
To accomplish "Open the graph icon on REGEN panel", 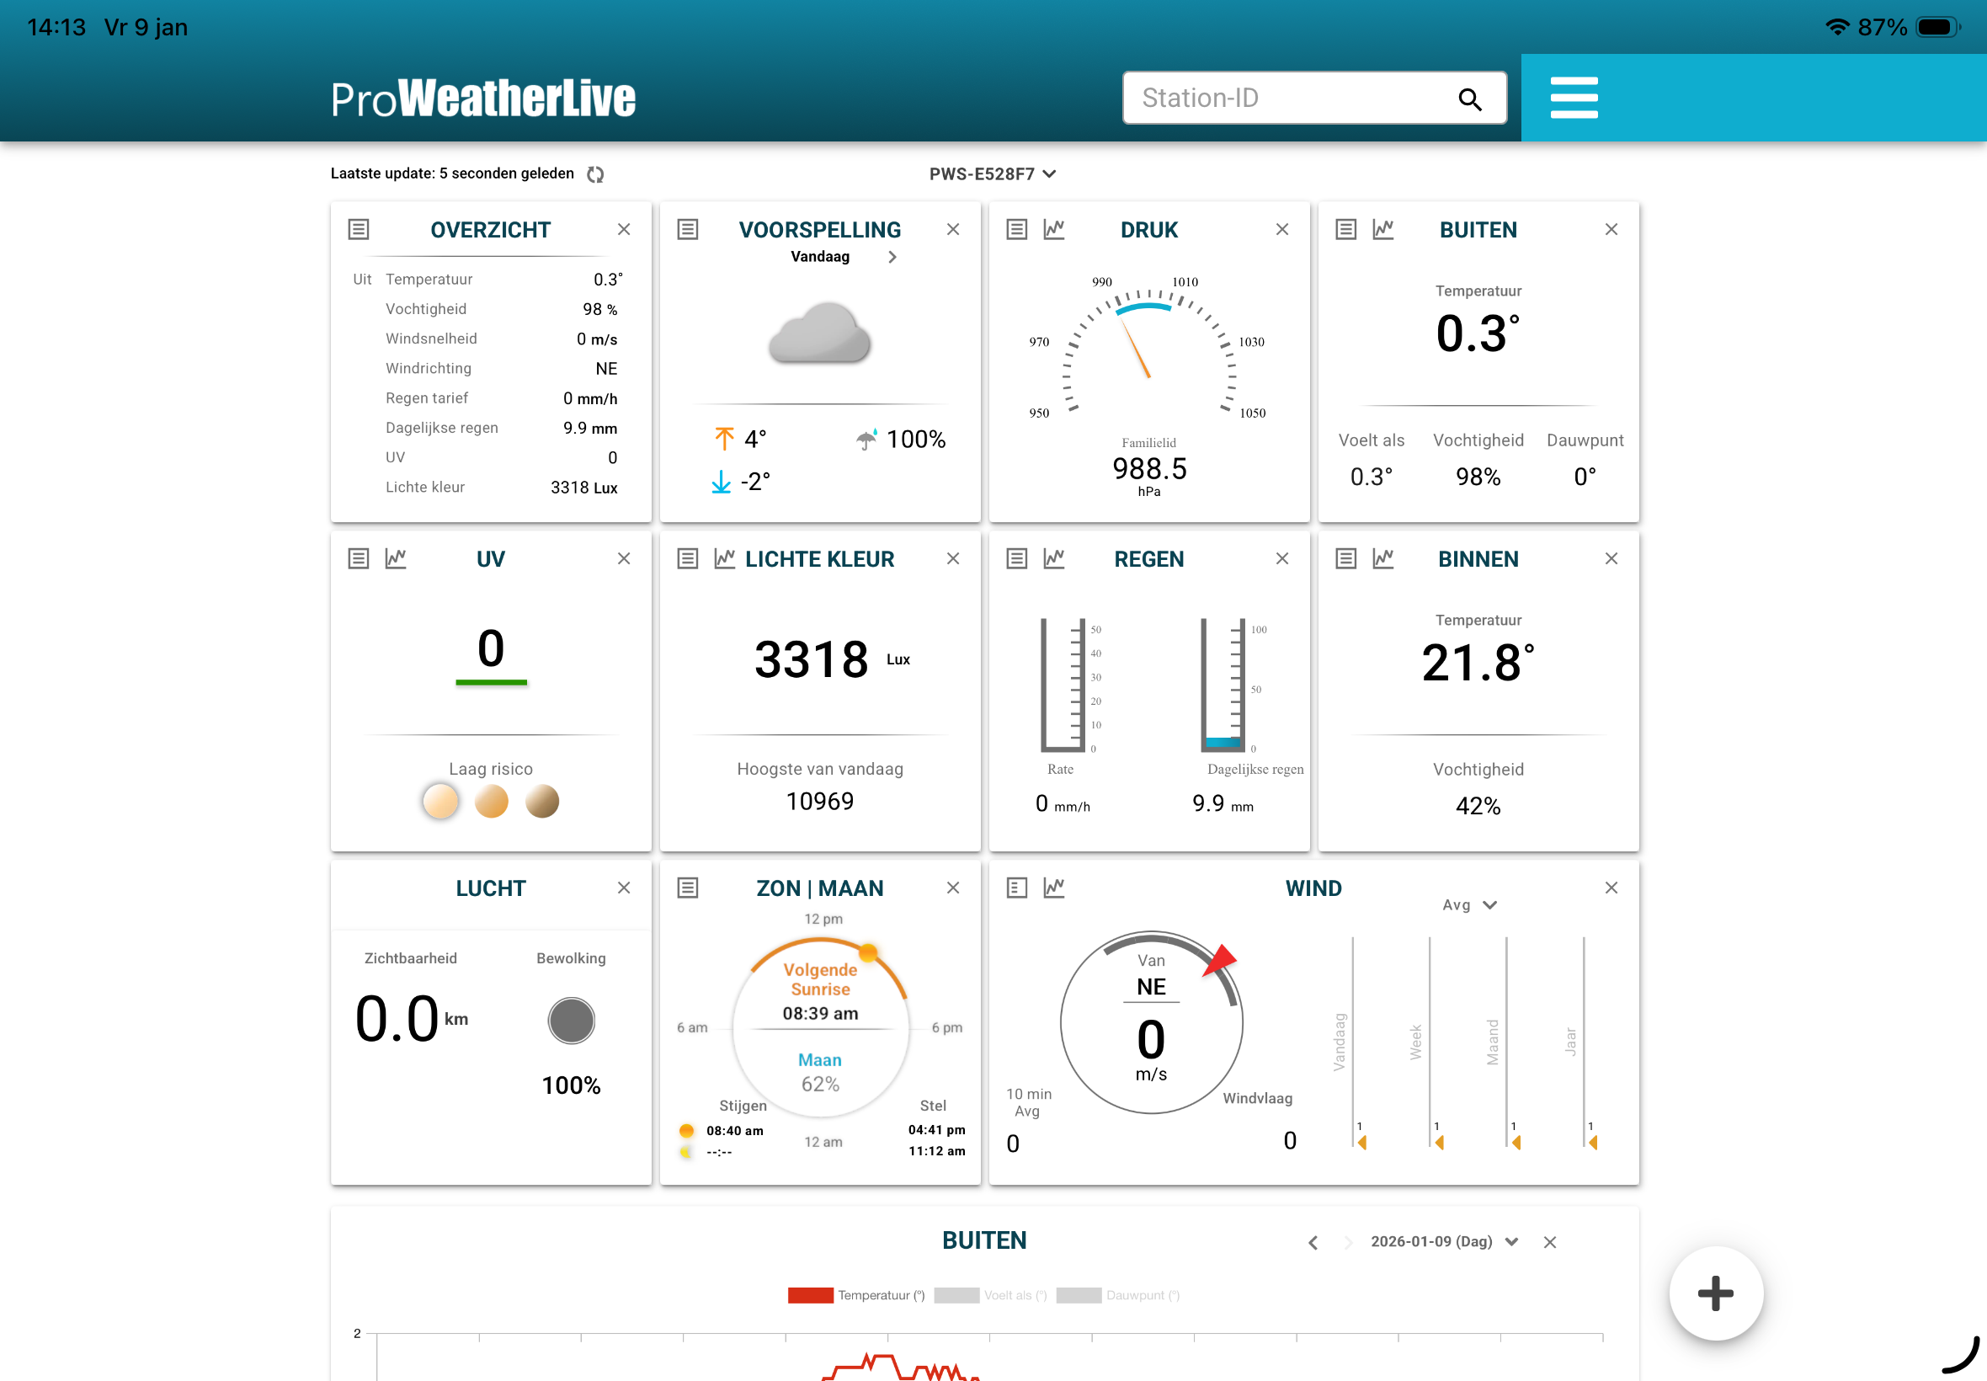I will click(1052, 558).
